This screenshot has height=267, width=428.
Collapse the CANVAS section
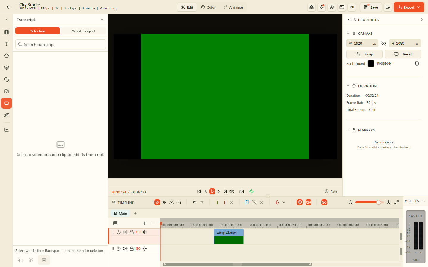348,34
